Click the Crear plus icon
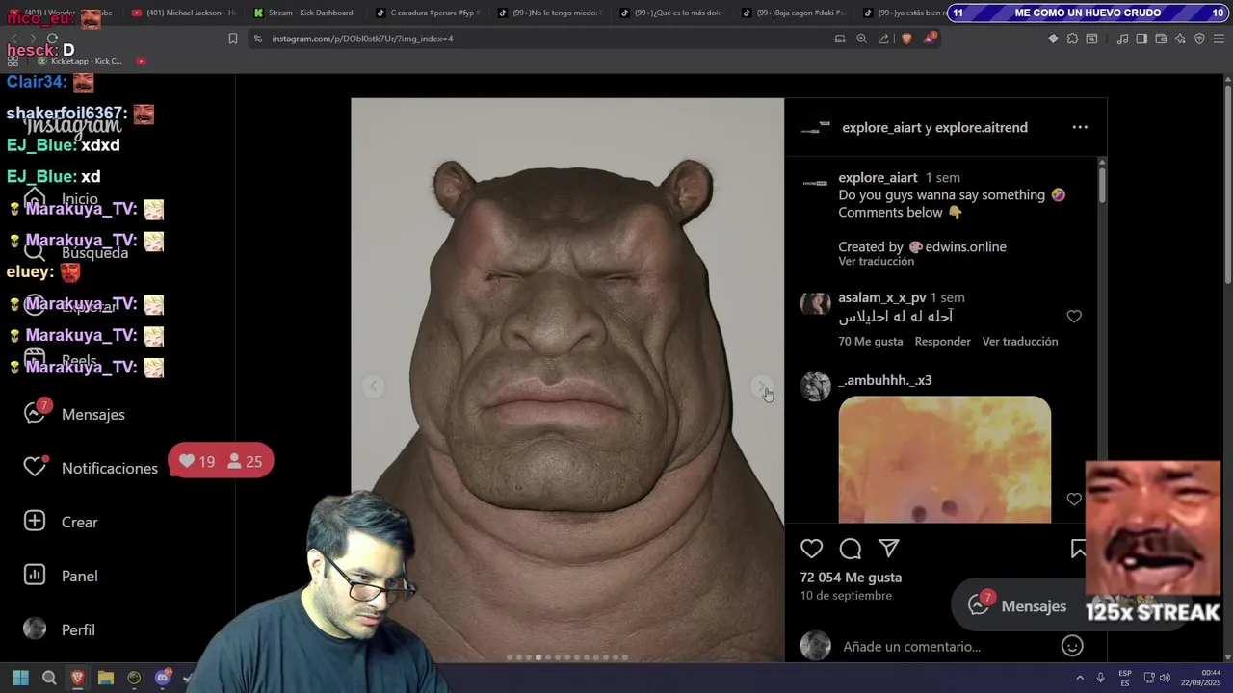 [x=35, y=521]
